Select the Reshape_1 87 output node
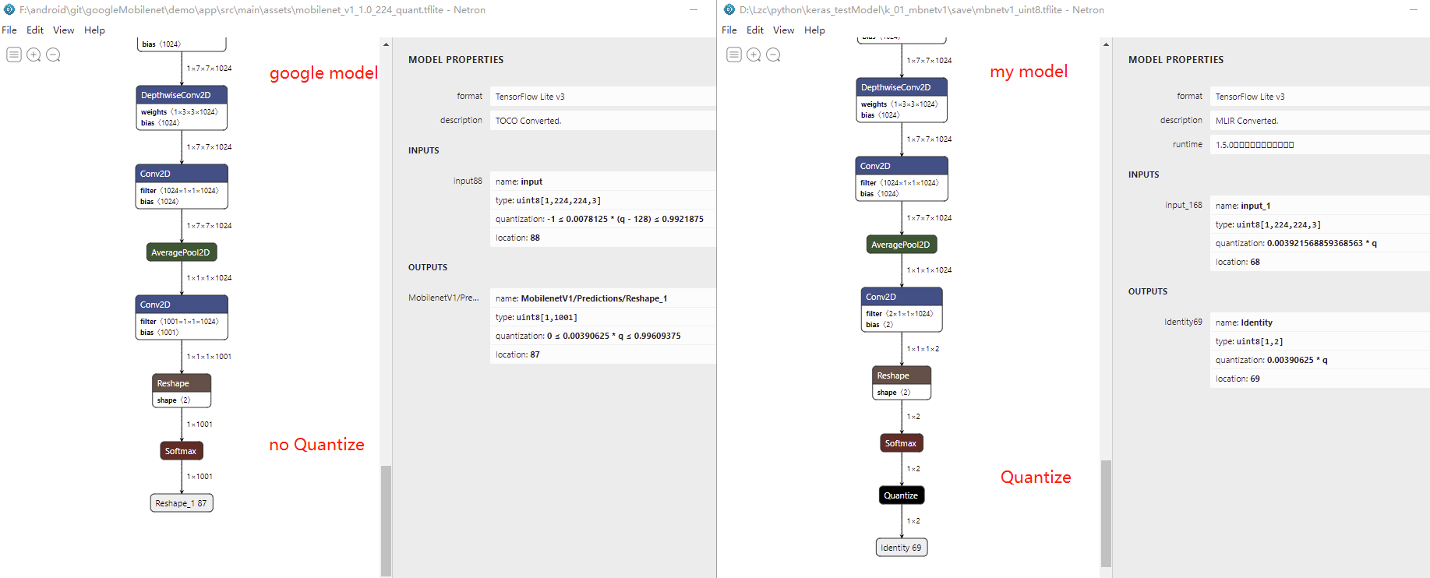 click(181, 503)
